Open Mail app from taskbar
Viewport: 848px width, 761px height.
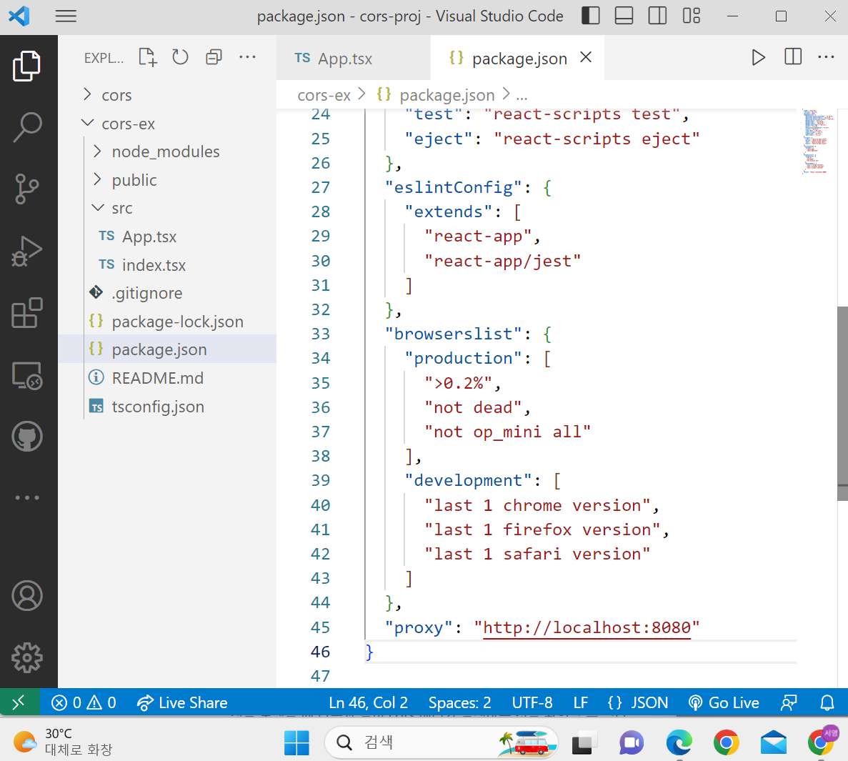(x=774, y=742)
